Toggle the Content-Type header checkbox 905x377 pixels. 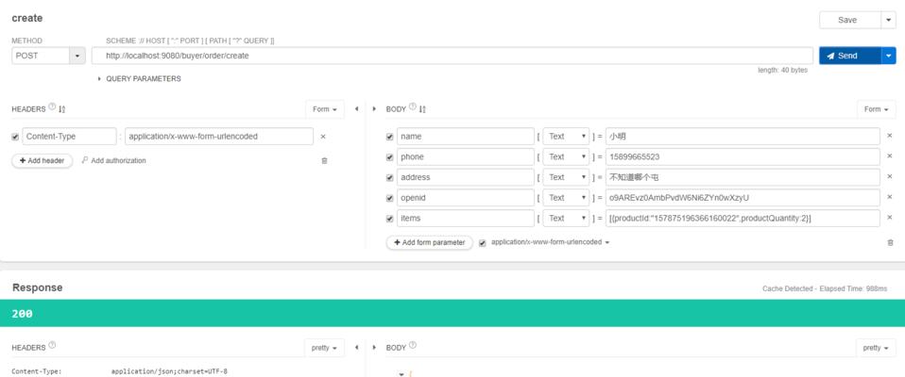15,137
